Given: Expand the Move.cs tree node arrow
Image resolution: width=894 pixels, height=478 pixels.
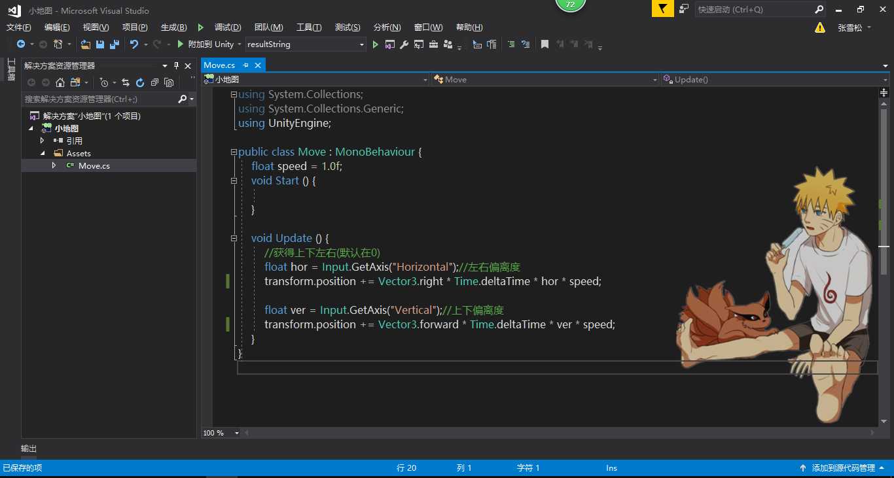Looking at the screenshot, I should point(54,165).
